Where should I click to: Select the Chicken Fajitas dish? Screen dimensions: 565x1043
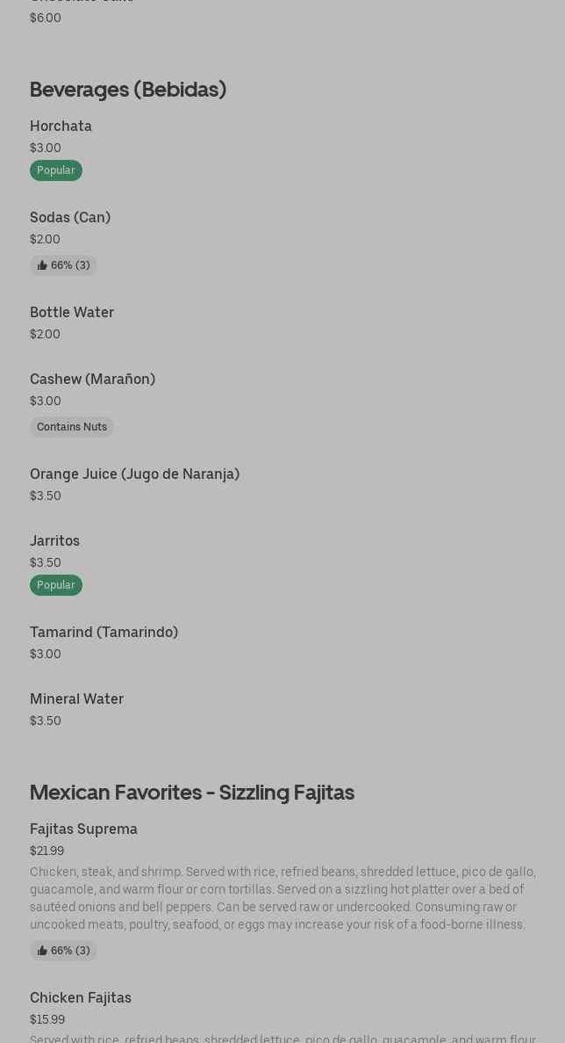pos(81,998)
